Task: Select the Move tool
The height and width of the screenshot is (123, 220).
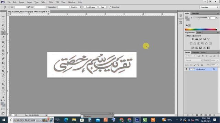Action: [x=3, y=16]
